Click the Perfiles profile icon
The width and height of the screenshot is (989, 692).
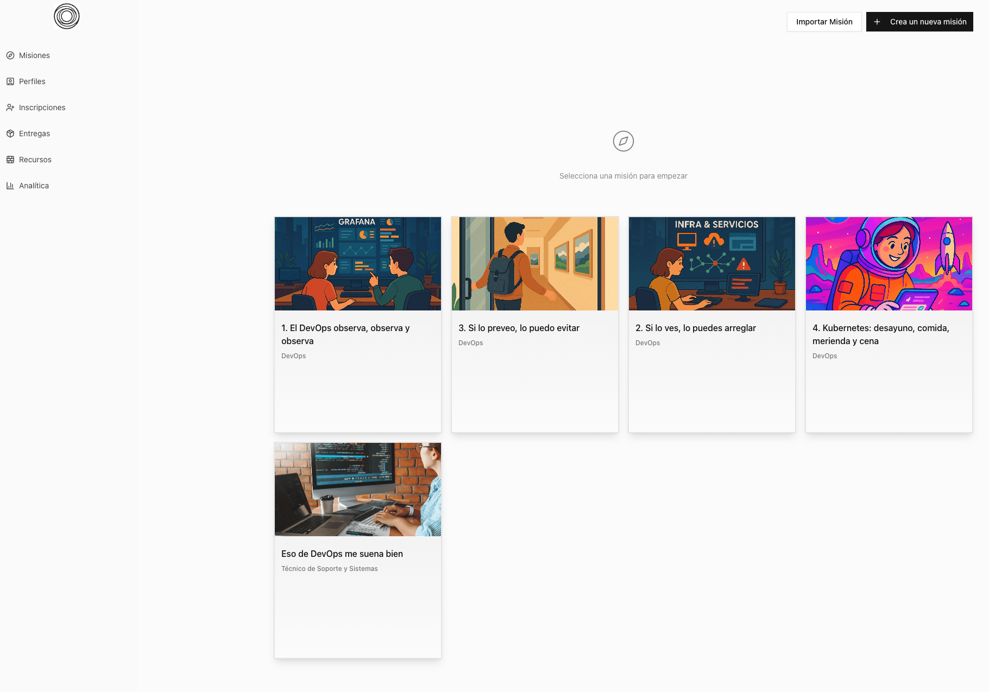click(x=10, y=81)
